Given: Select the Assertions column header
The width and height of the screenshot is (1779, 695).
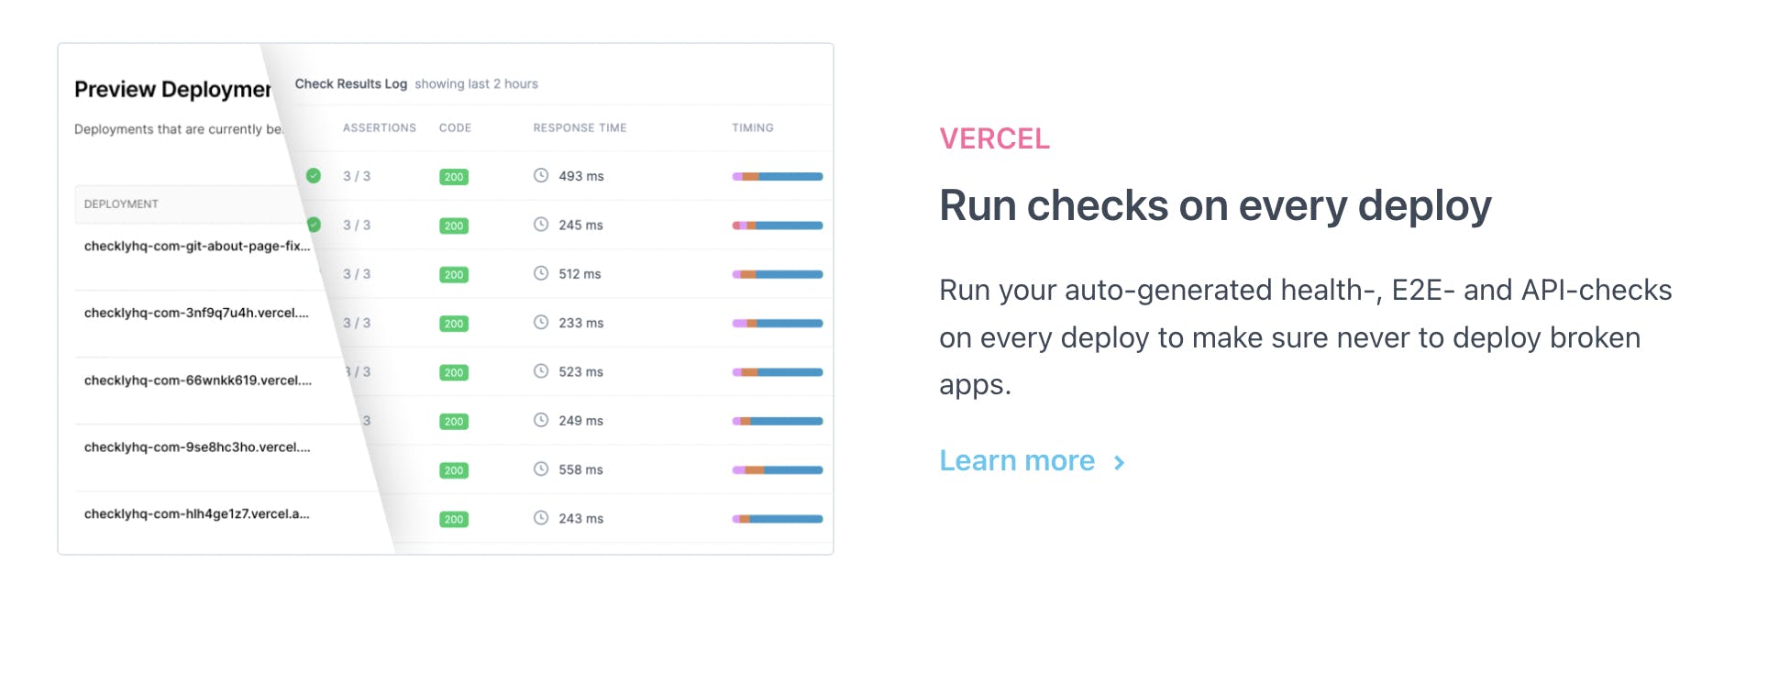Looking at the screenshot, I should point(379,127).
